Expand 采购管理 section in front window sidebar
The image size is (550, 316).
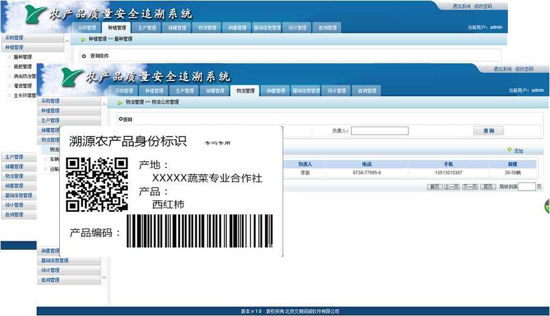(x=69, y=101)
